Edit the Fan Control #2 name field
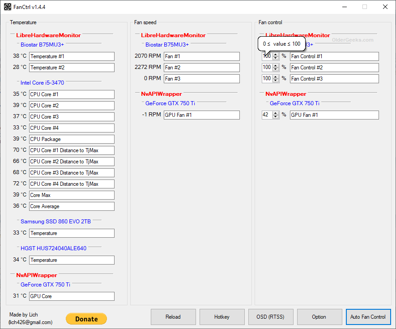The width and height of the screenshot is (396, 329). tap(334, 68)
